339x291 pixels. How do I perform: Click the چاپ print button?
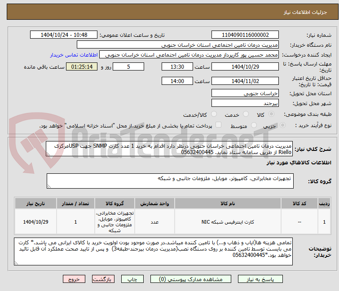coord(132,279)
